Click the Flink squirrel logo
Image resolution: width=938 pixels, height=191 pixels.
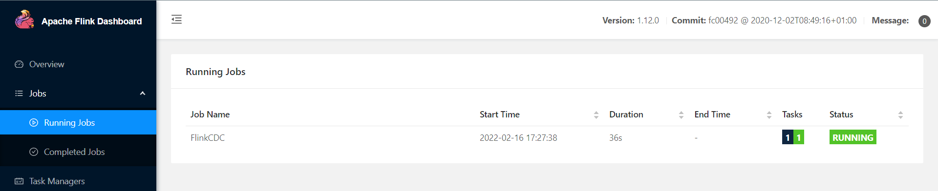(24, 20)
